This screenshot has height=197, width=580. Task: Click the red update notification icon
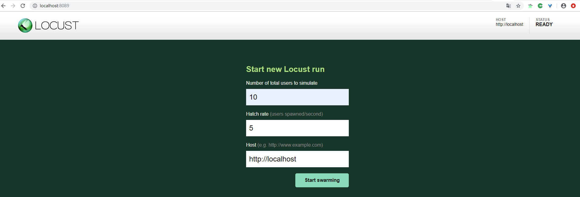[573, 6]
